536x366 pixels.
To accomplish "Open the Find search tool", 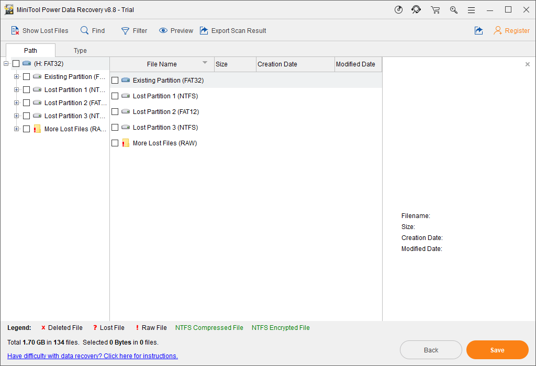I will [x=85, y=31].
